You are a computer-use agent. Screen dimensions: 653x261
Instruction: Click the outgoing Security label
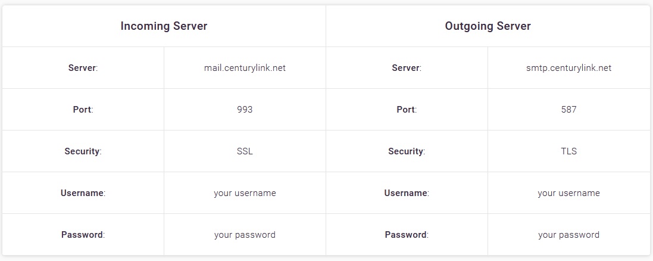[x=407, y=151]
